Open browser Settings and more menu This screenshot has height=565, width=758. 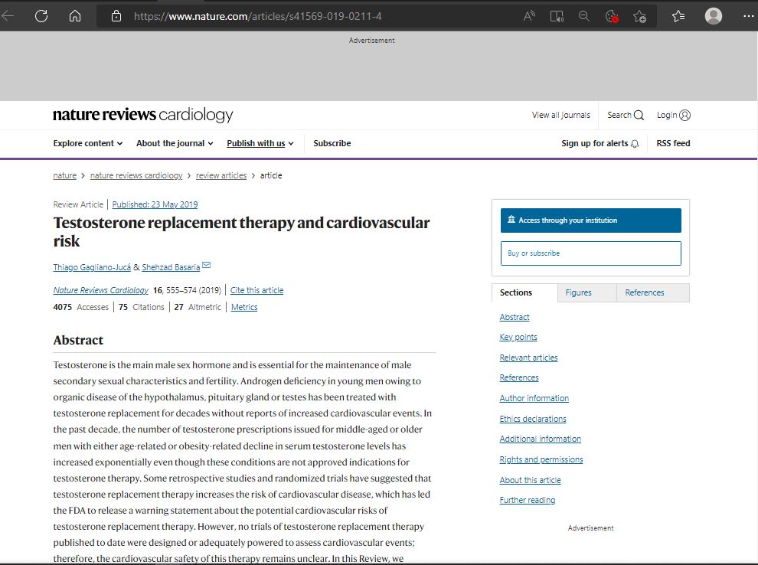coord(748,16)
